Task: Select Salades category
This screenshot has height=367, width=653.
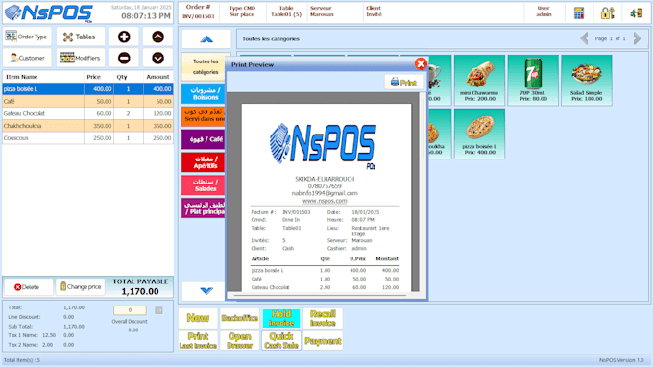Action: pos(204,185)
